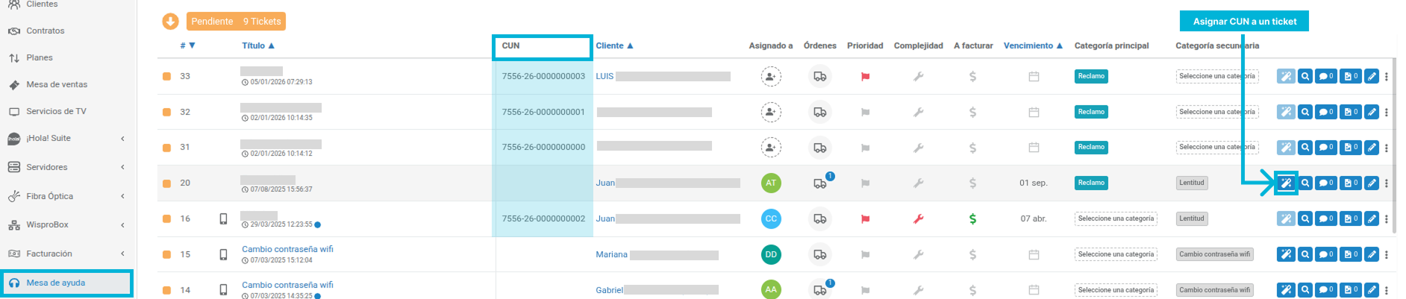Open more options menu on ticket 20
1406x299 pixels.
click(1387, 183)
